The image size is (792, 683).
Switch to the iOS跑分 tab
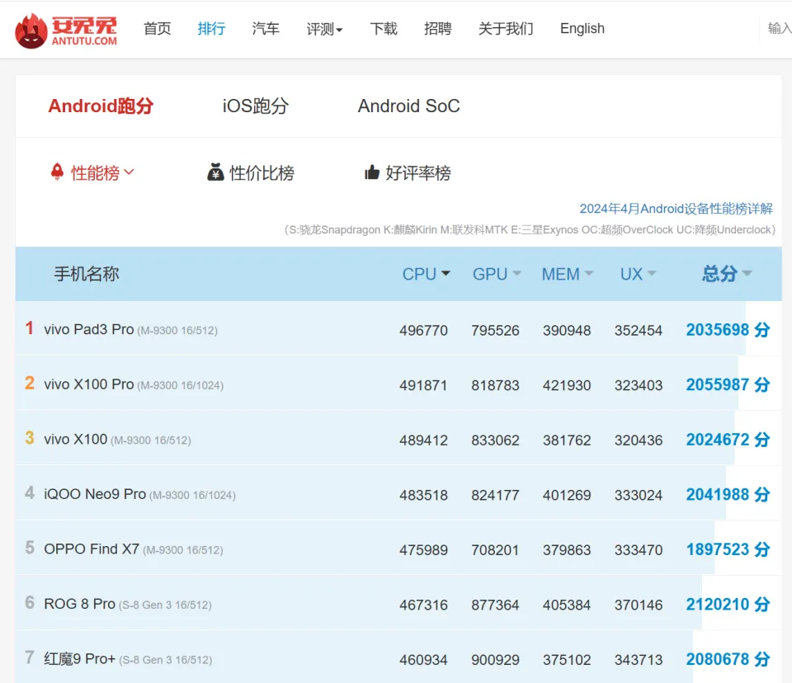click(256, 106)
